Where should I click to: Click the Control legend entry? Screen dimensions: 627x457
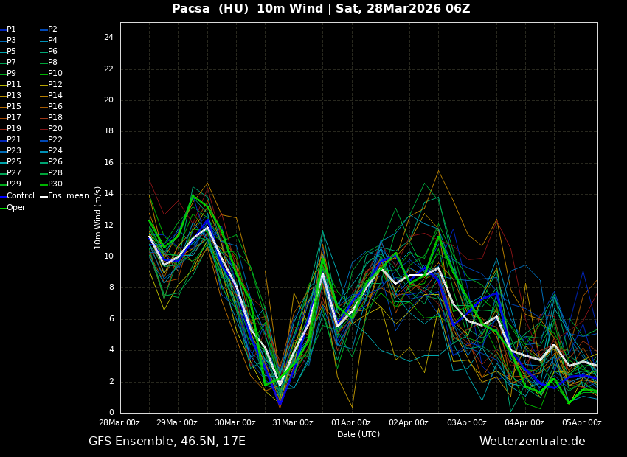pyautogui.click(x=20, y=196)
